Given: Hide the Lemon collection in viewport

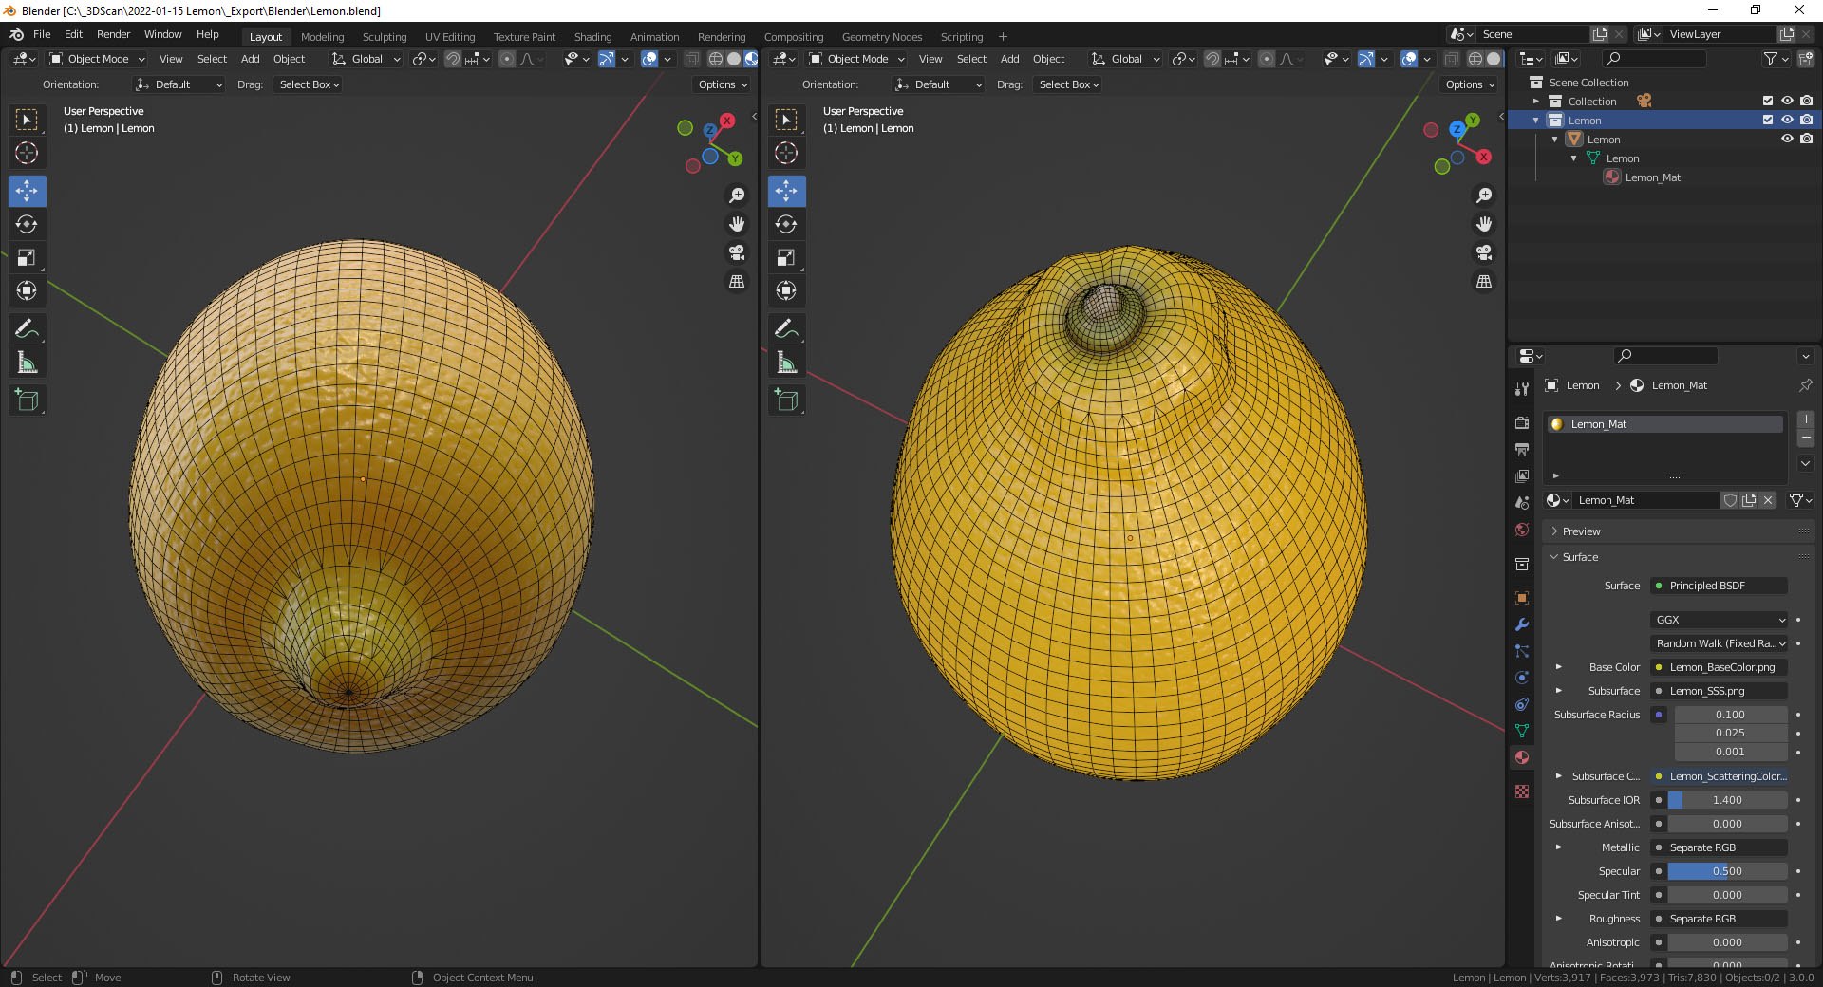Looking at the screenshot, I should (x=1787, y=120).
